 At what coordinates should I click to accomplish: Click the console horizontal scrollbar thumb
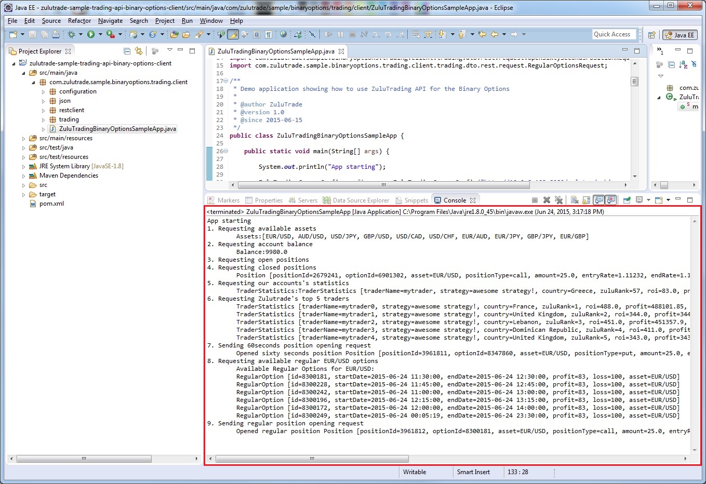(312, 459)
